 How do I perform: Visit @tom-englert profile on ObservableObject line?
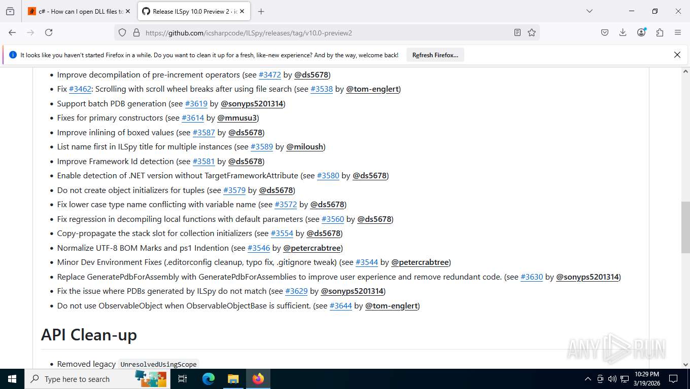392,305
